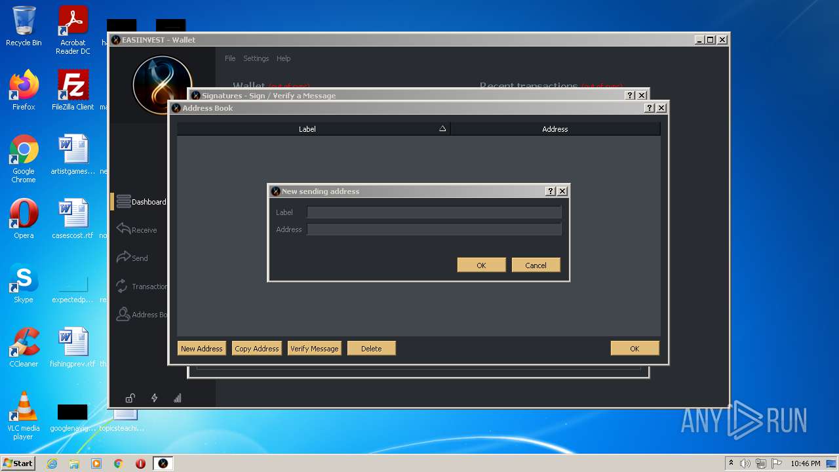The height and width of the screenshot is (472, 839).
Task: Open the Windows Start menu
Action: [18, 463]
